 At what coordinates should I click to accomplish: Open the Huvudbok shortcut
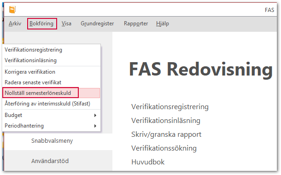[x=148, y=162]
